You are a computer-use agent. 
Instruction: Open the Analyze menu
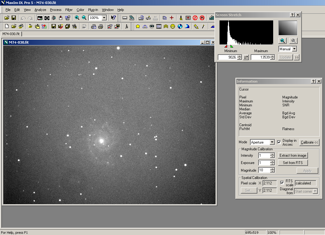point(40,10)
